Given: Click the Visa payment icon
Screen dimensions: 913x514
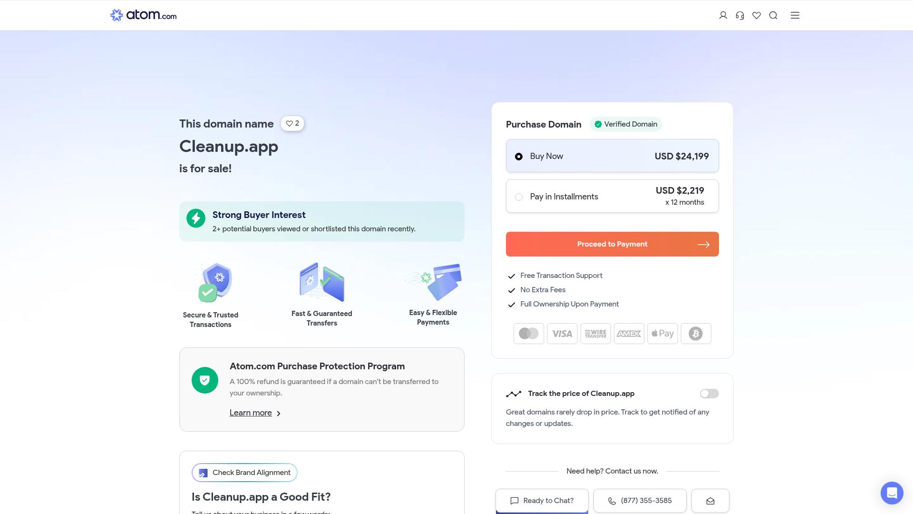Looking at the screenshot, I should point(562,333).
